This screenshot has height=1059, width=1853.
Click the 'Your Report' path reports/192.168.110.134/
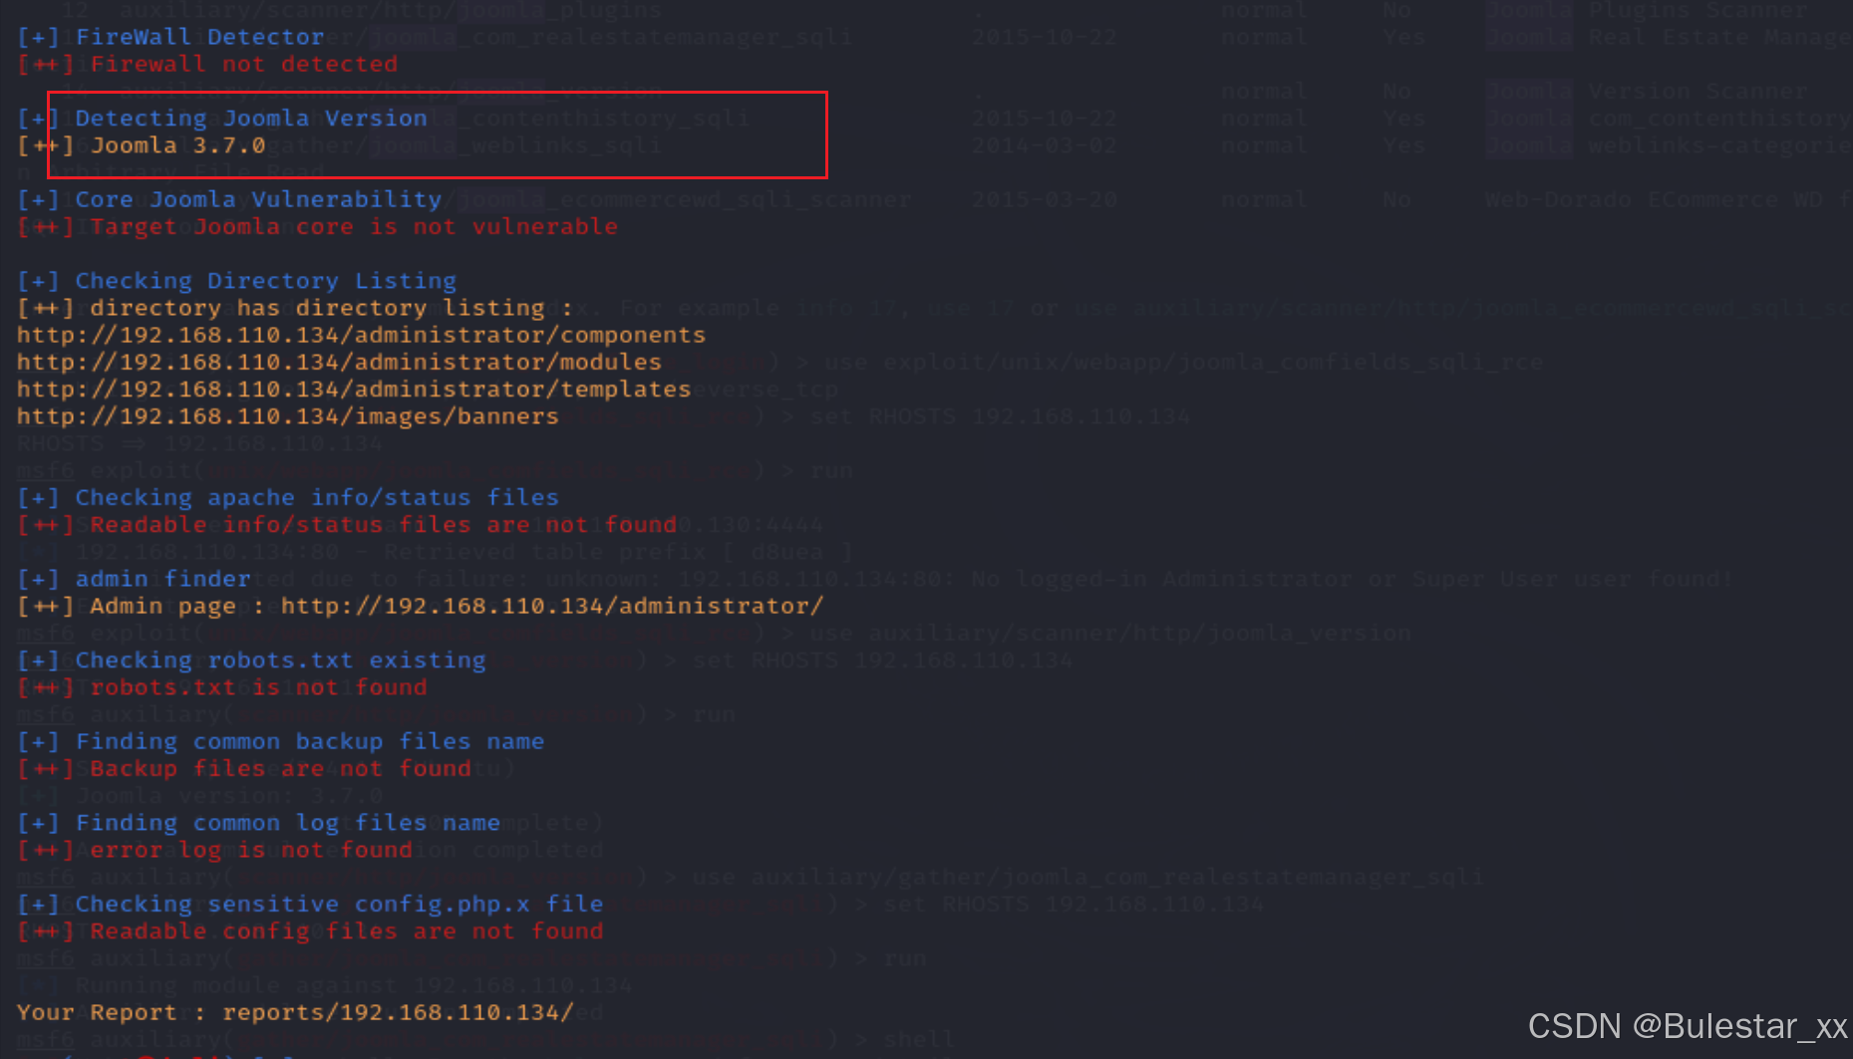pos(398,1012)
